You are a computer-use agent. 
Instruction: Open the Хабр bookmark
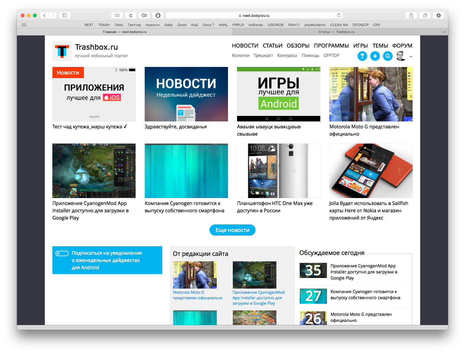[x=168, y=25]
